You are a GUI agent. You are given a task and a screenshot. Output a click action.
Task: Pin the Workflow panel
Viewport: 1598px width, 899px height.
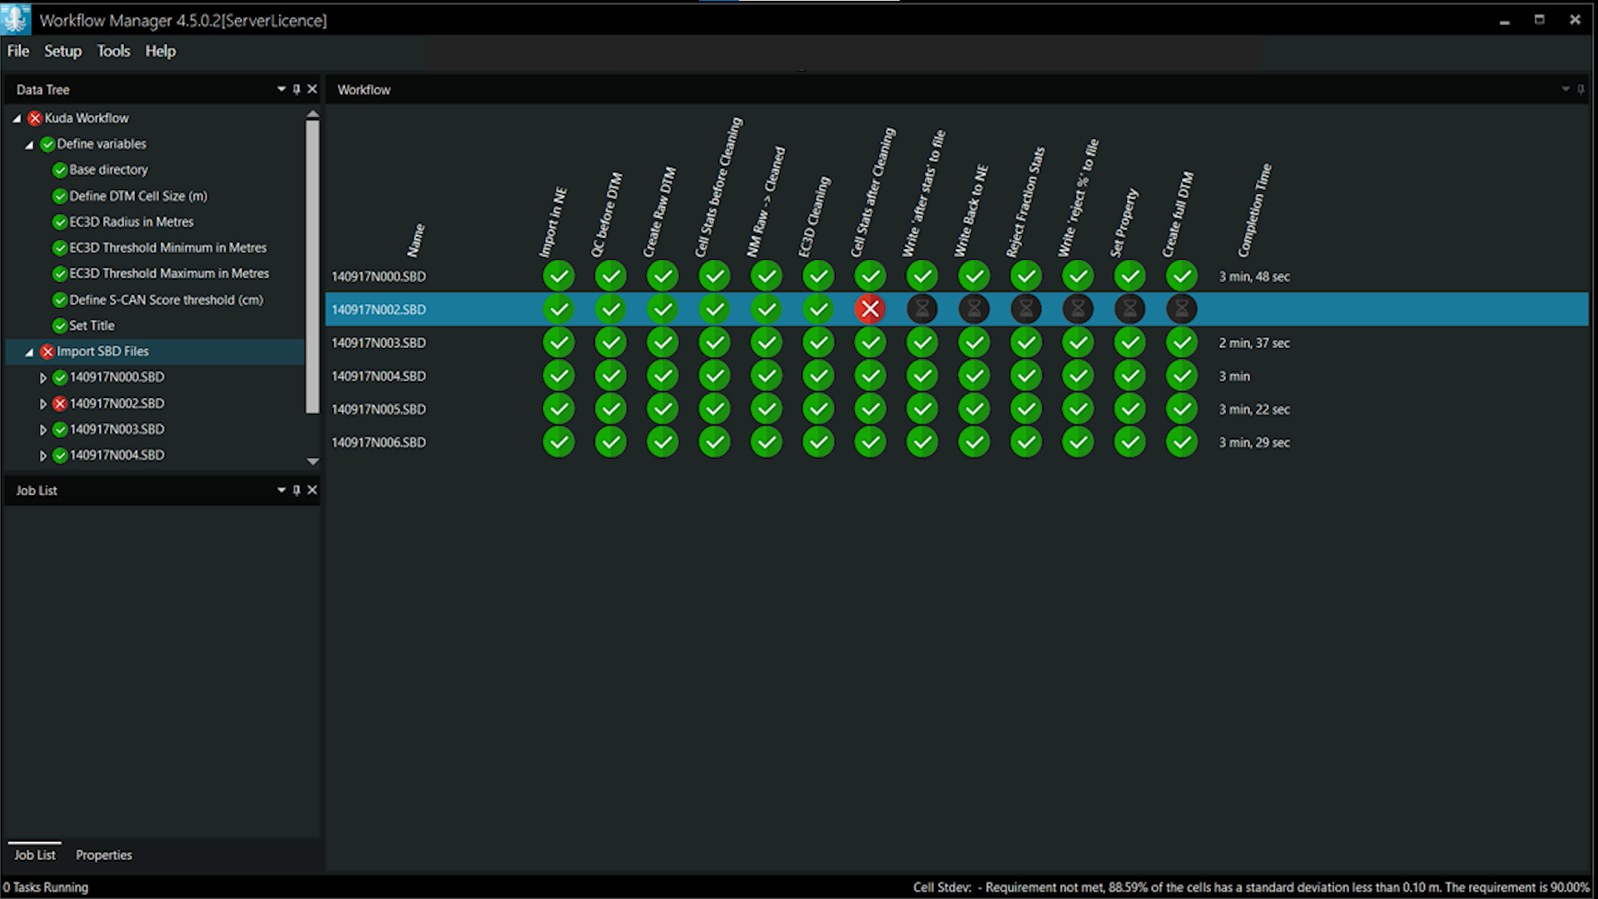[1581, 90]
